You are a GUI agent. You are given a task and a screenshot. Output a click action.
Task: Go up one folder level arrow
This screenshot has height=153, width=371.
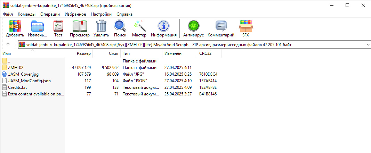[x=8, y=44]
